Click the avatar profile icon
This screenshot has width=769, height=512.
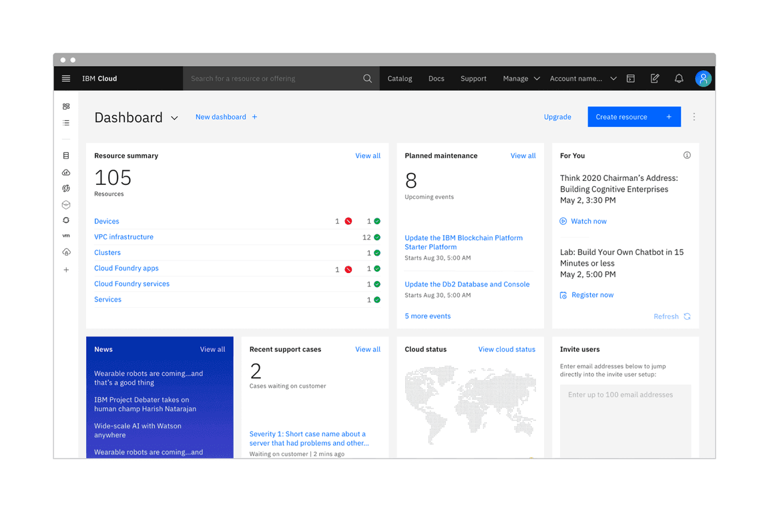704,78
